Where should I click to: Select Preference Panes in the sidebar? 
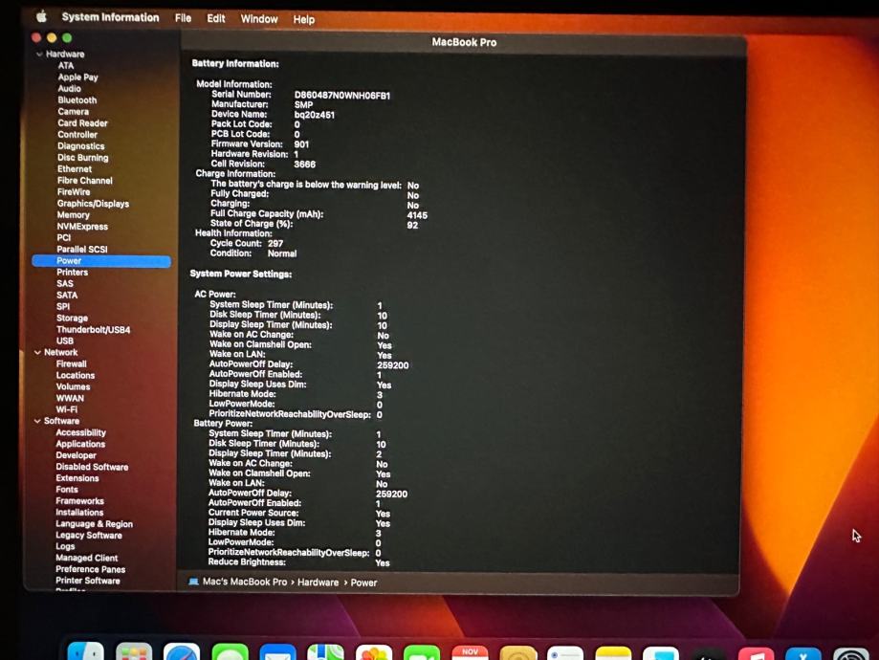click(90, 570)
